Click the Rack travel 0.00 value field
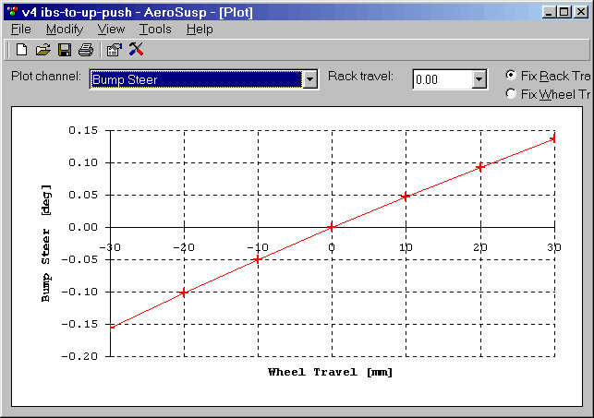This screenshot has height=418, width=594. pos(442,79)
